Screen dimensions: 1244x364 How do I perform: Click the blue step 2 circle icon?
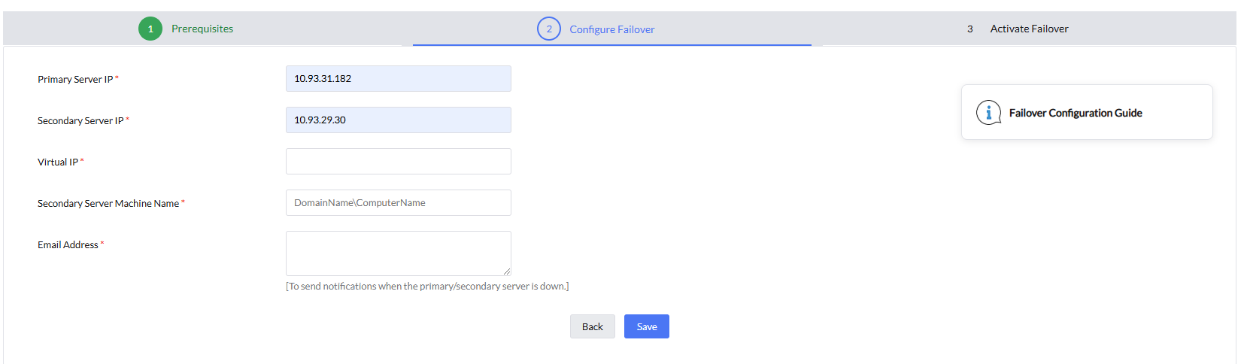click(x=549, y=29)
